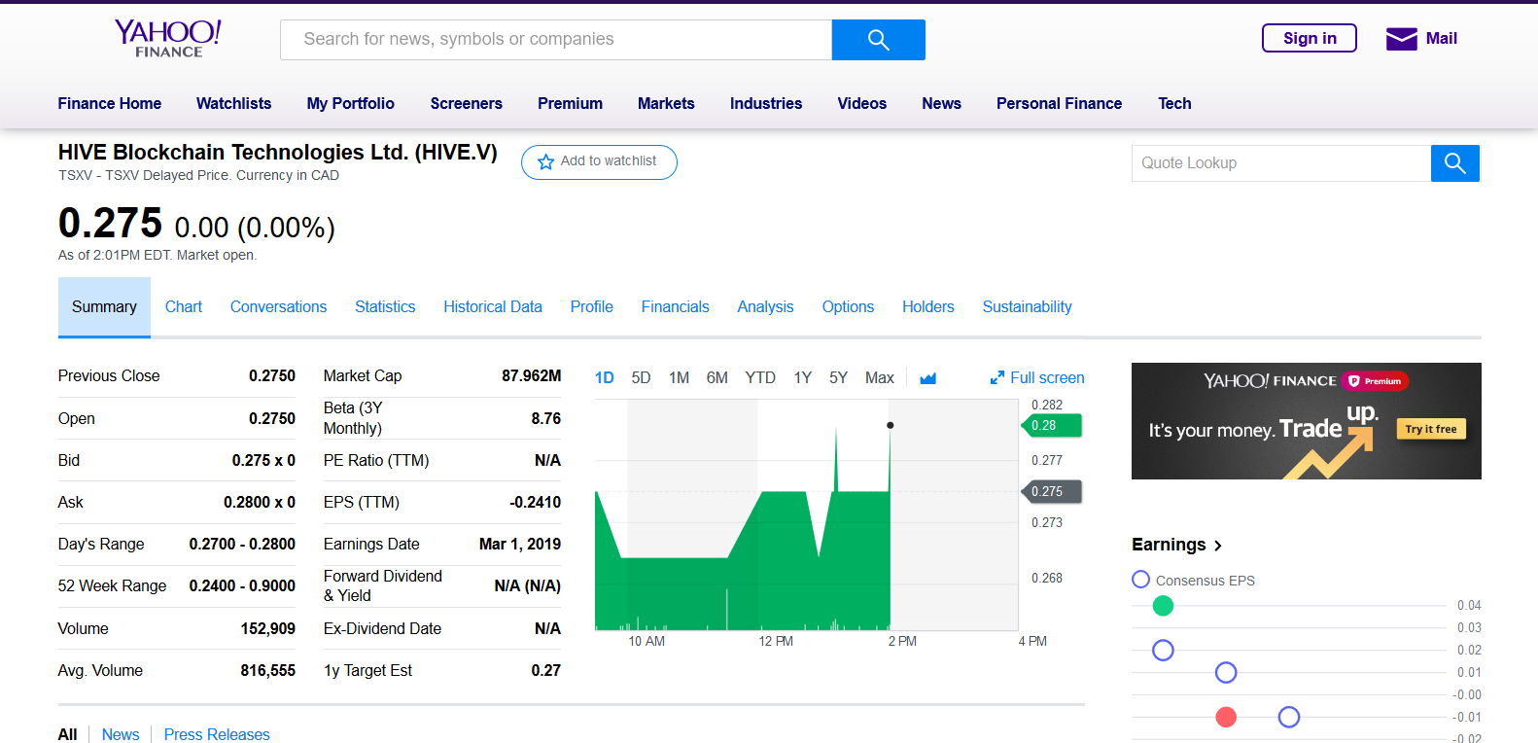
Task: Open the Profile tab
Action: (x=592, y=307)
